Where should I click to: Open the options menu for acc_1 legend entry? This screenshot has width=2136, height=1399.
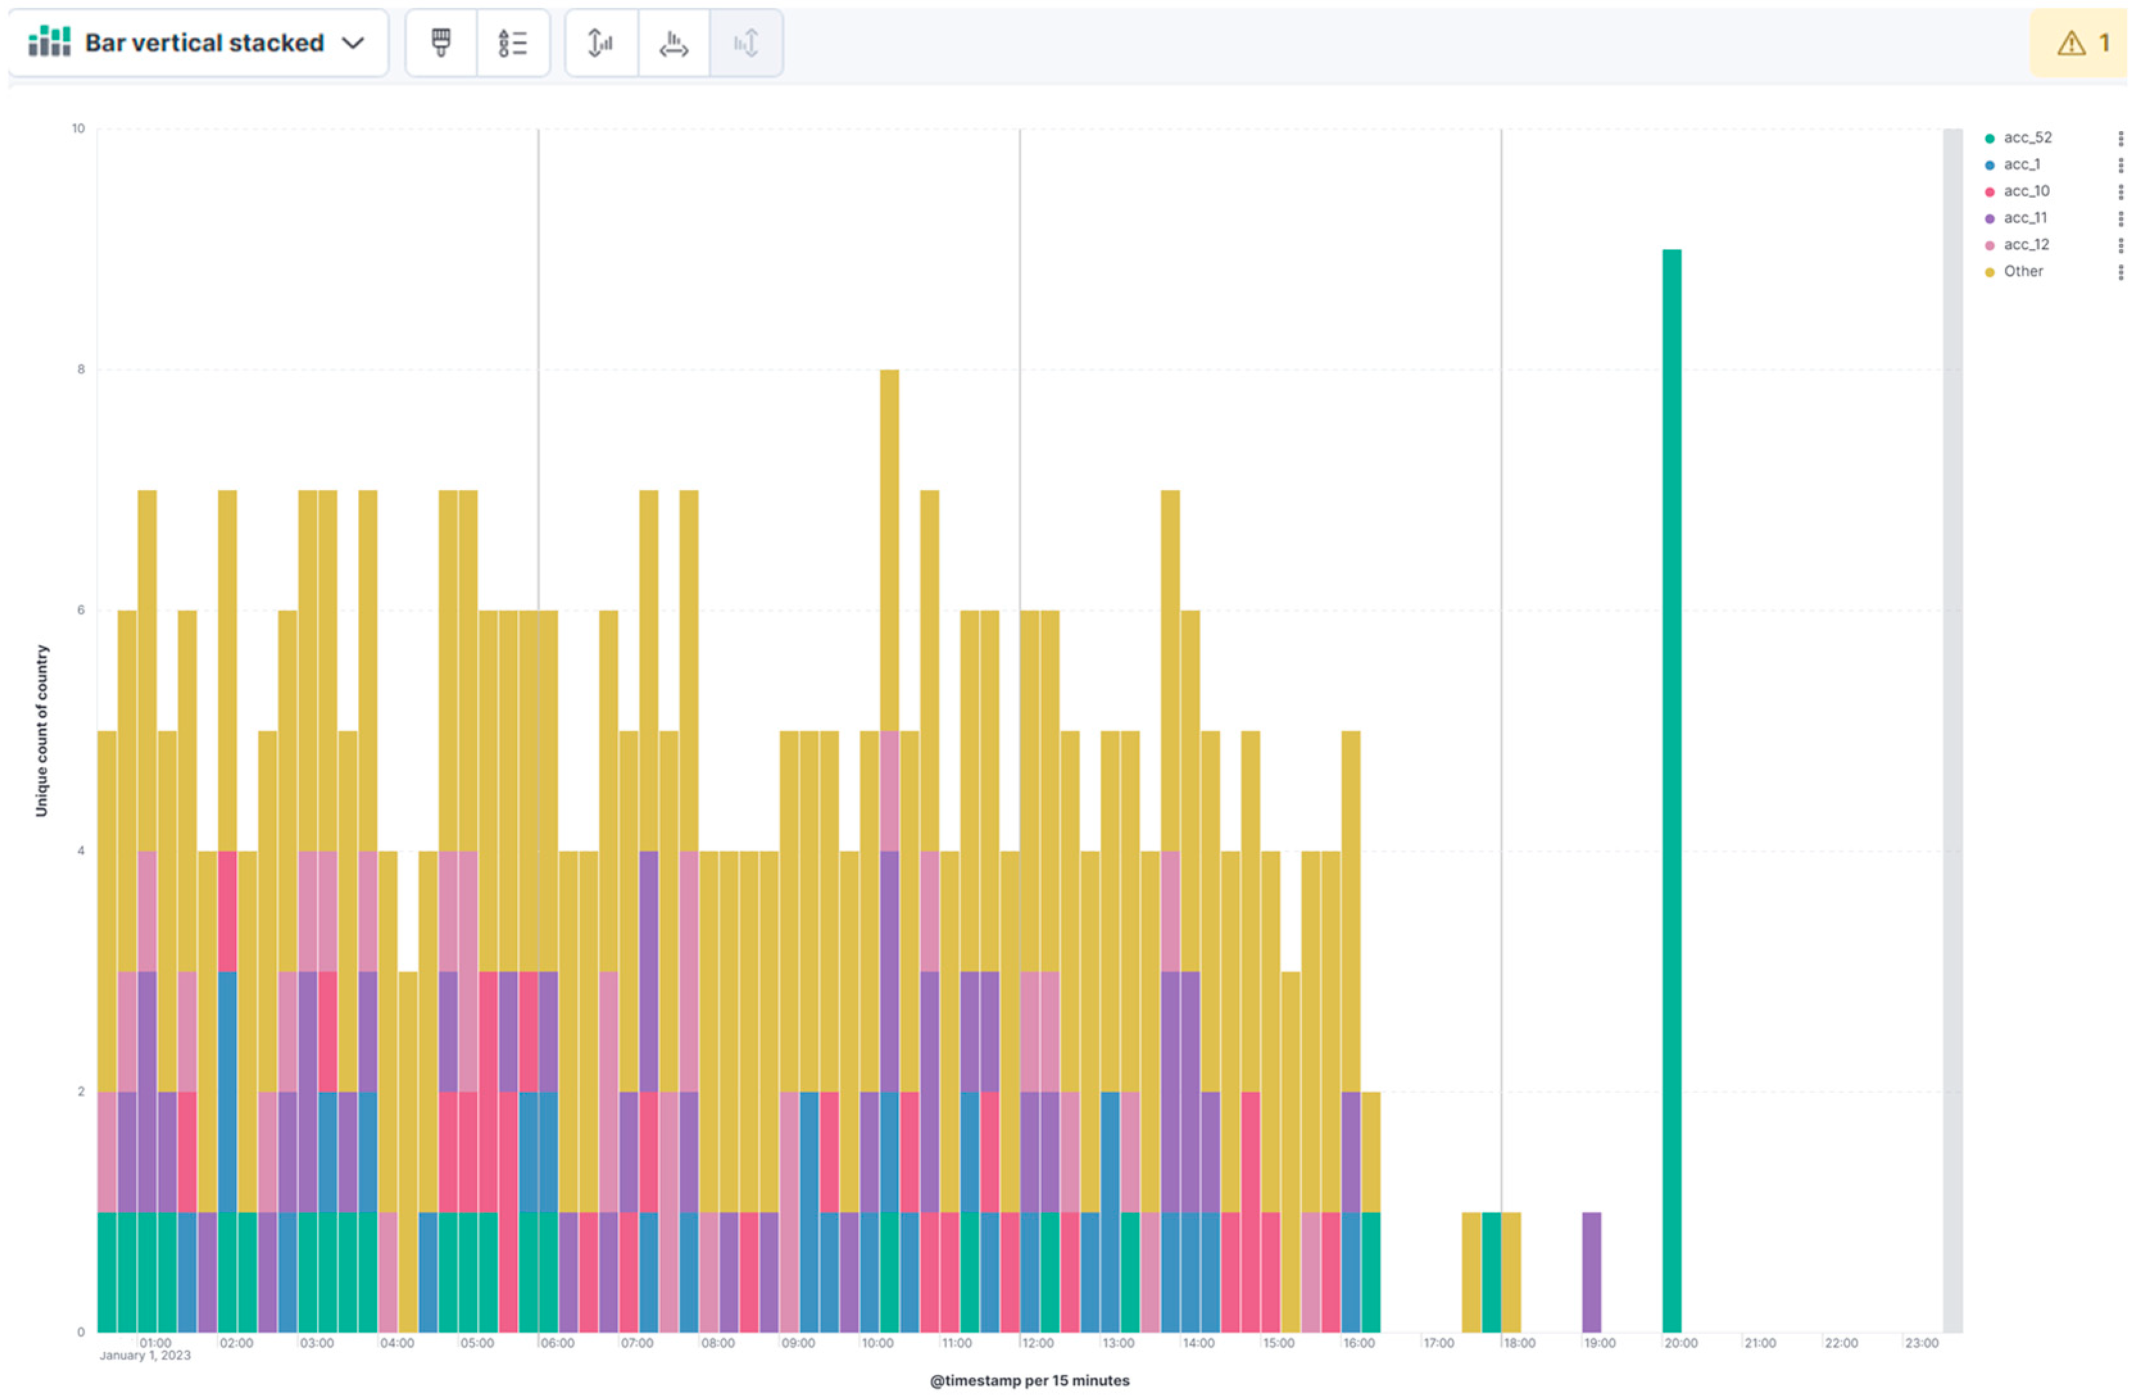pyautogui.click(x=2121, y=165)
